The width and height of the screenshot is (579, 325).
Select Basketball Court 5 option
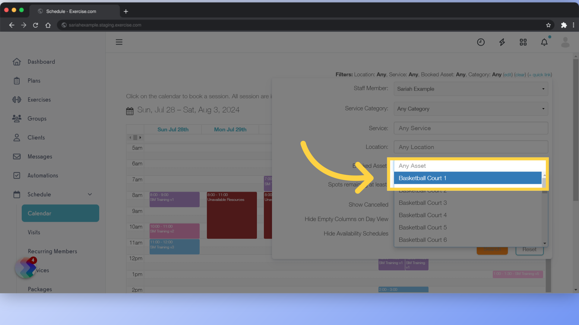(x=467, y=227)
